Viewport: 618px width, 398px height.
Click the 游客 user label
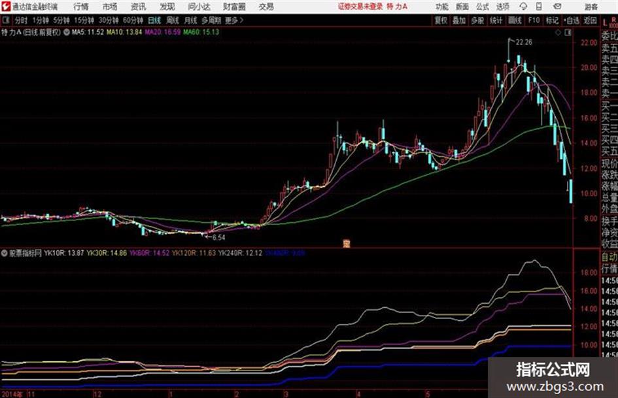(591, 7)
